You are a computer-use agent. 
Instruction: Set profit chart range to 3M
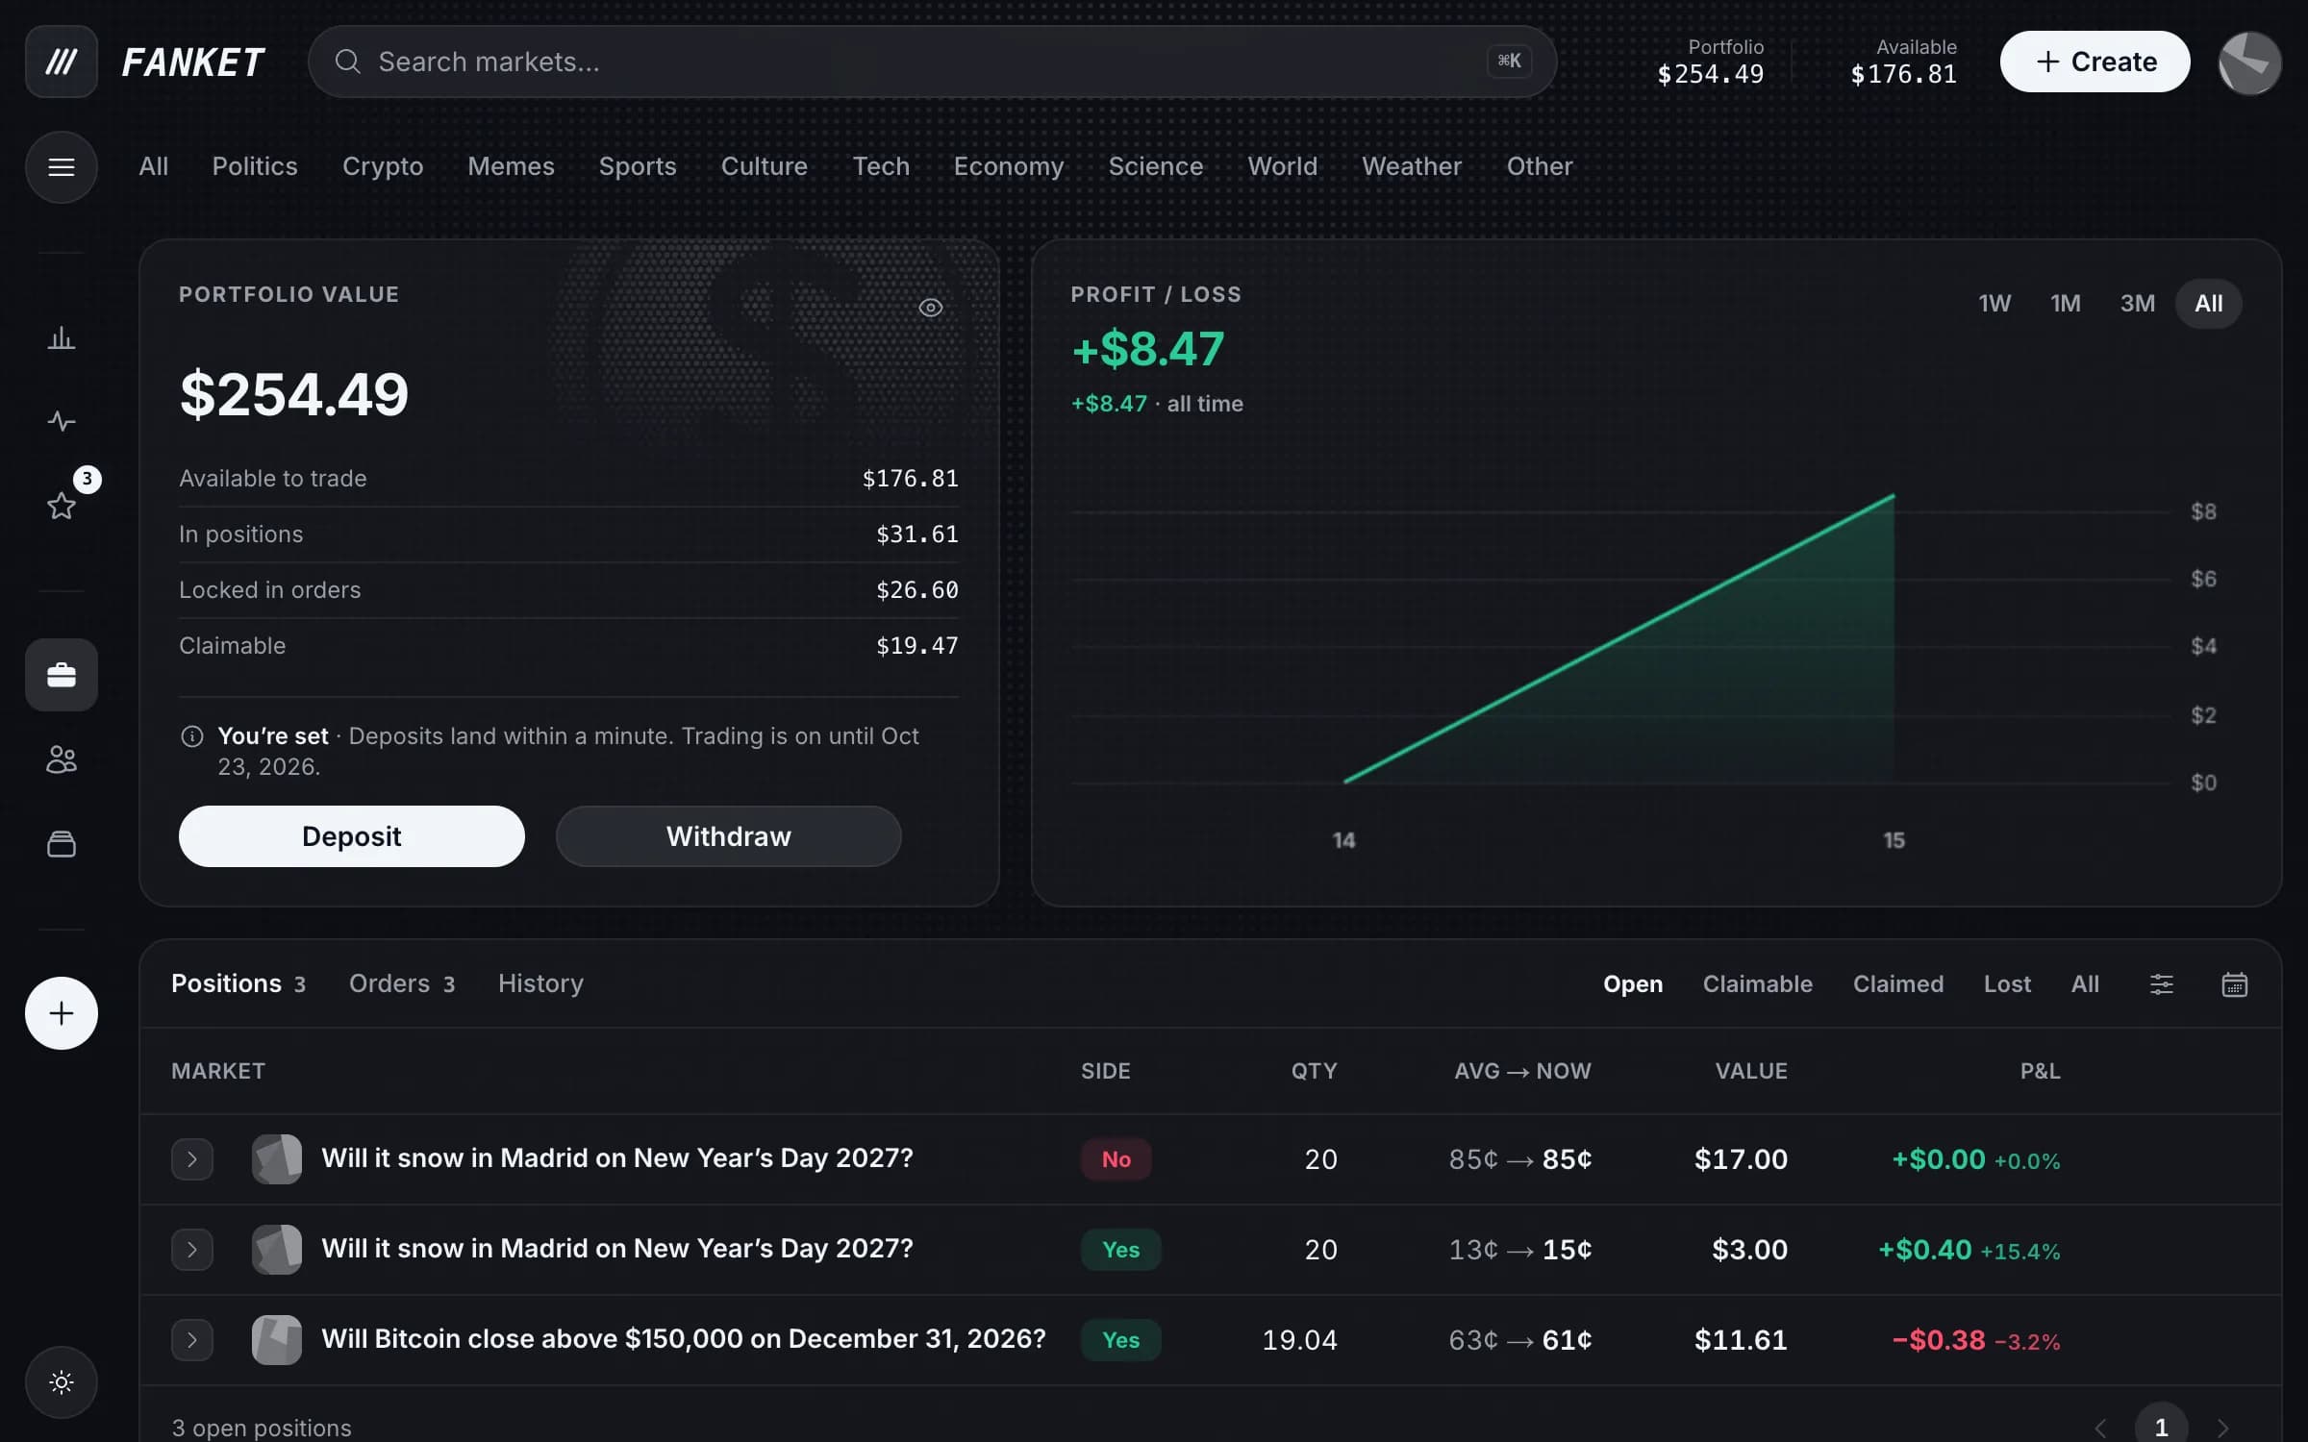[x=2137, y=304]
